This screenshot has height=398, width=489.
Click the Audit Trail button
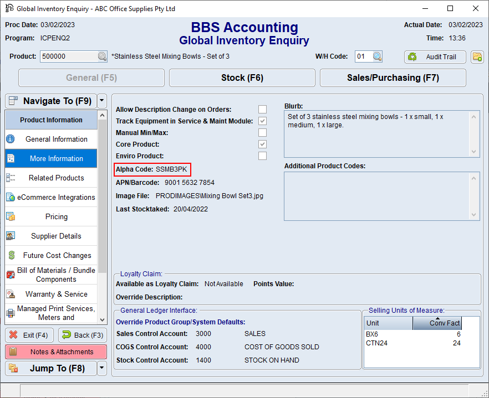(x=435, y=57)
